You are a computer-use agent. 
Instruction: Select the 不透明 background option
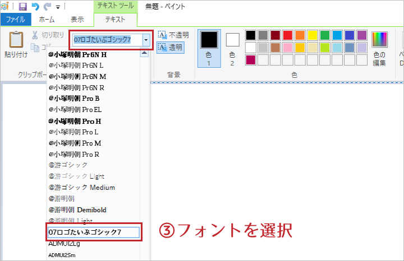(173, 35)
